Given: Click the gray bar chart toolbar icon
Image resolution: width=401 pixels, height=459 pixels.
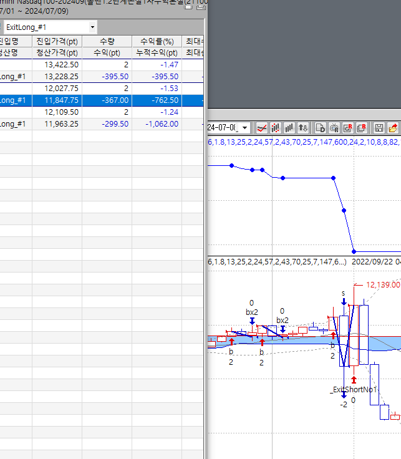Looking at the screenshot, I should click(289, 128).
